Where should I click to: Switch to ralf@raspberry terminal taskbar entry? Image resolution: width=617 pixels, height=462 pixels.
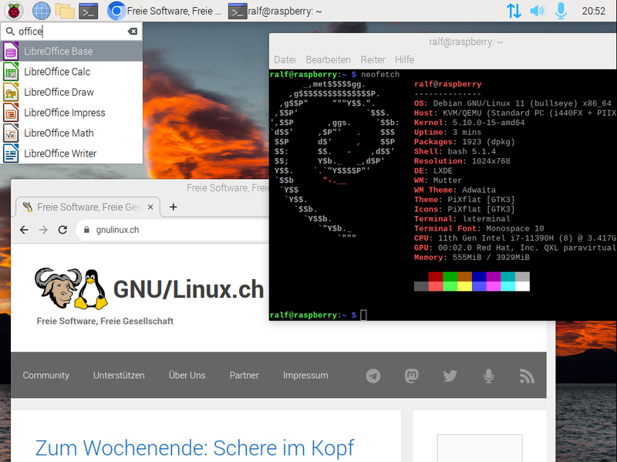tap(275, 12)
